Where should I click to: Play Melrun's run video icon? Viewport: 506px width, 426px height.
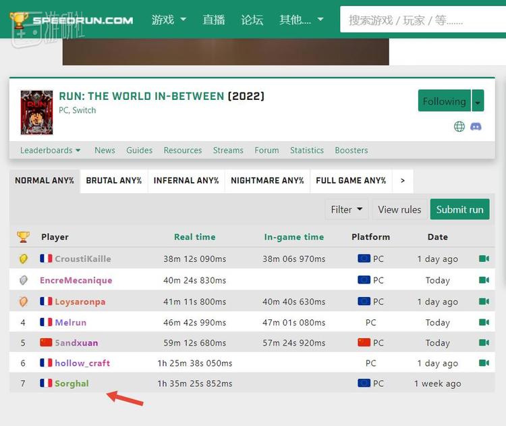pos(484,322)
